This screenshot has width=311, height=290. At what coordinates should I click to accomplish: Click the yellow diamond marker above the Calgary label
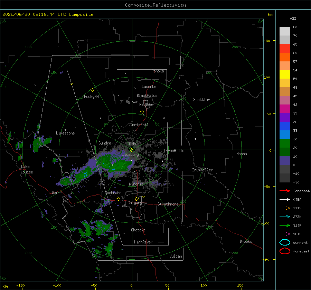click(x=136, y=199)
